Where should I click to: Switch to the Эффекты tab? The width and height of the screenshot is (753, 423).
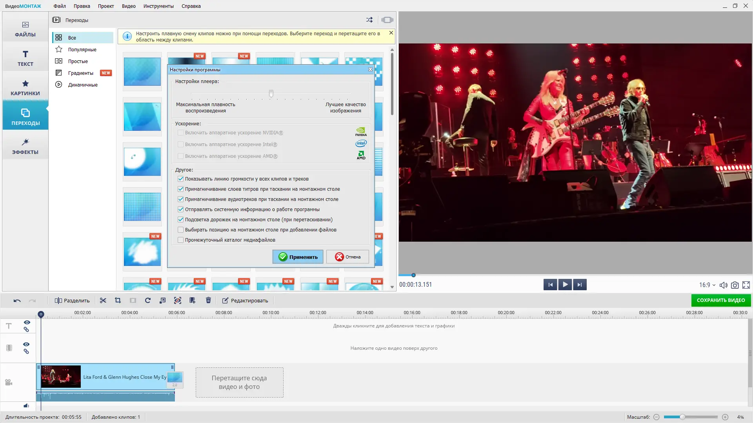[x=25, y=146]
